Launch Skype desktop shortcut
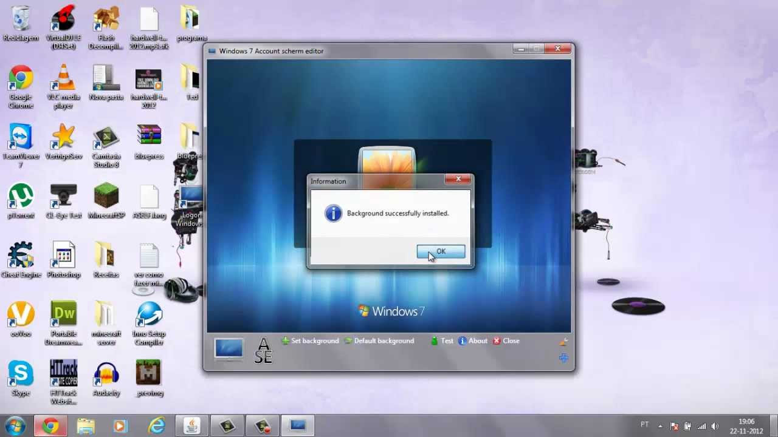Viewport: 778px width, 437px height. [21, 379]
